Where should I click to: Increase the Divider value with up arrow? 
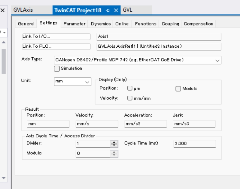114,142
